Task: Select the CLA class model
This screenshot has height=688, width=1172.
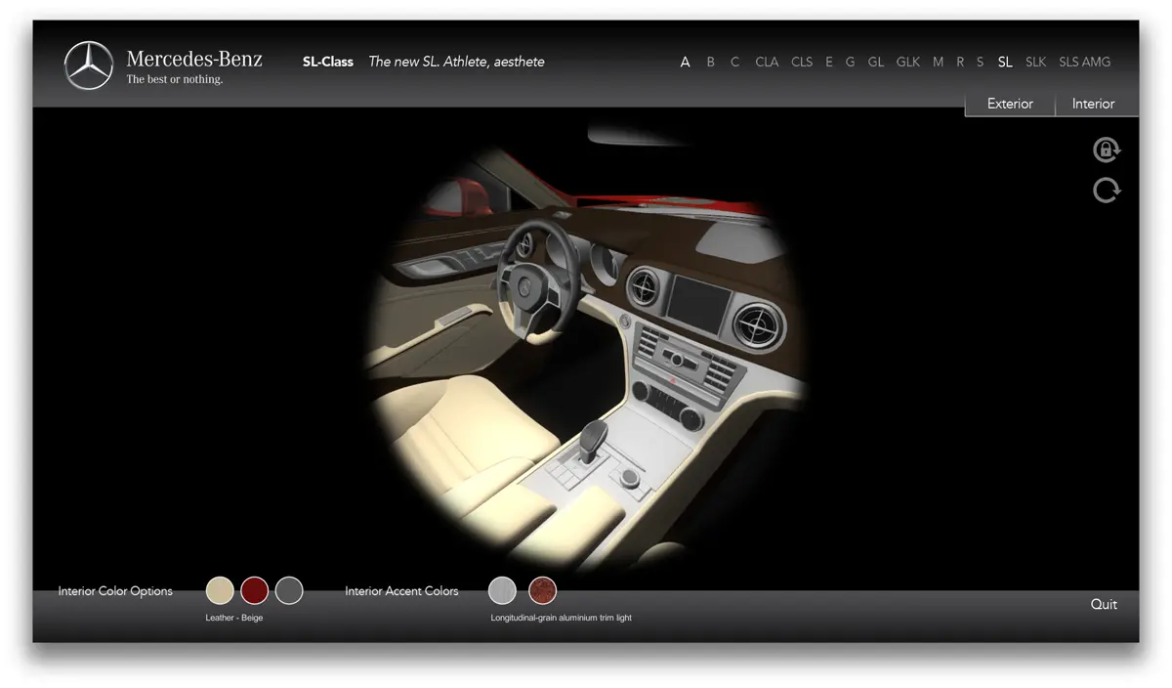Action: [767, 62]
